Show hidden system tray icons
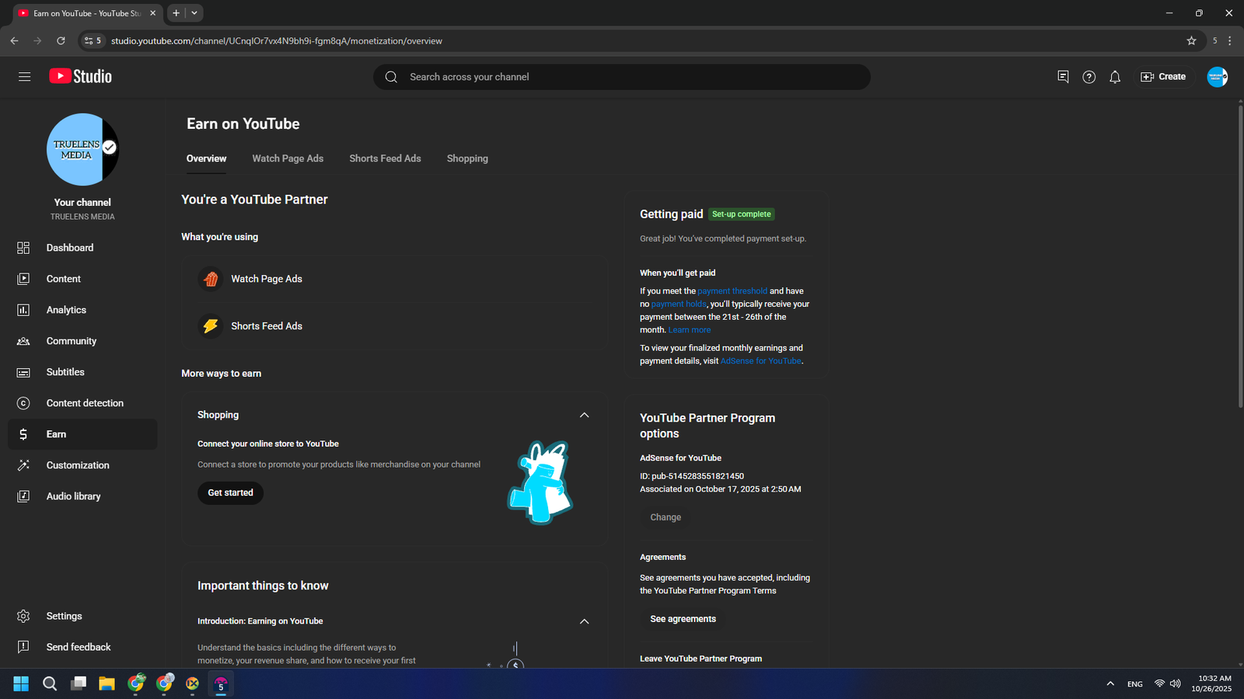The width and height of the screenshot is (1244, 699). pyautogui.click(x=1110, y=683)
